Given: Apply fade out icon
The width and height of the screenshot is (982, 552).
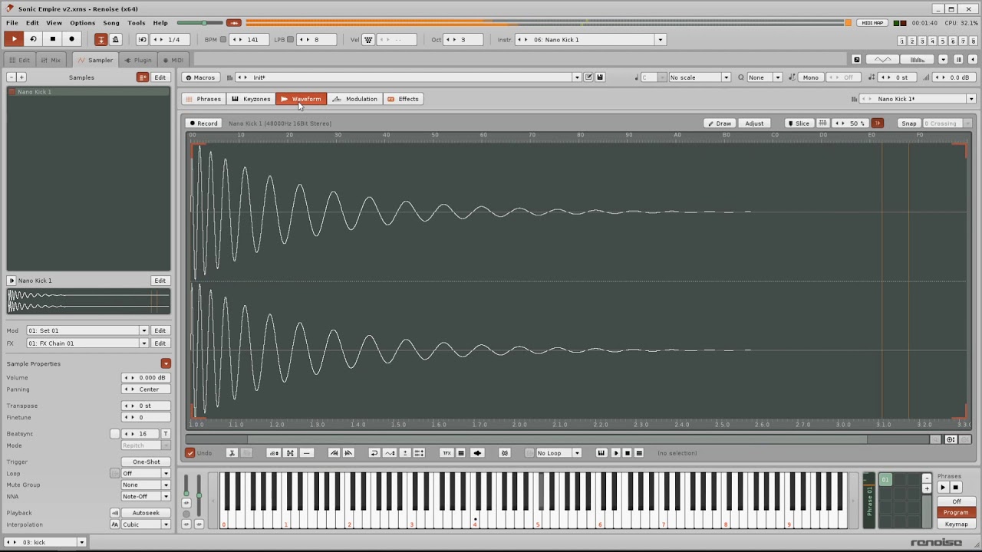Looking at the screenshot, I should [348, 453].
